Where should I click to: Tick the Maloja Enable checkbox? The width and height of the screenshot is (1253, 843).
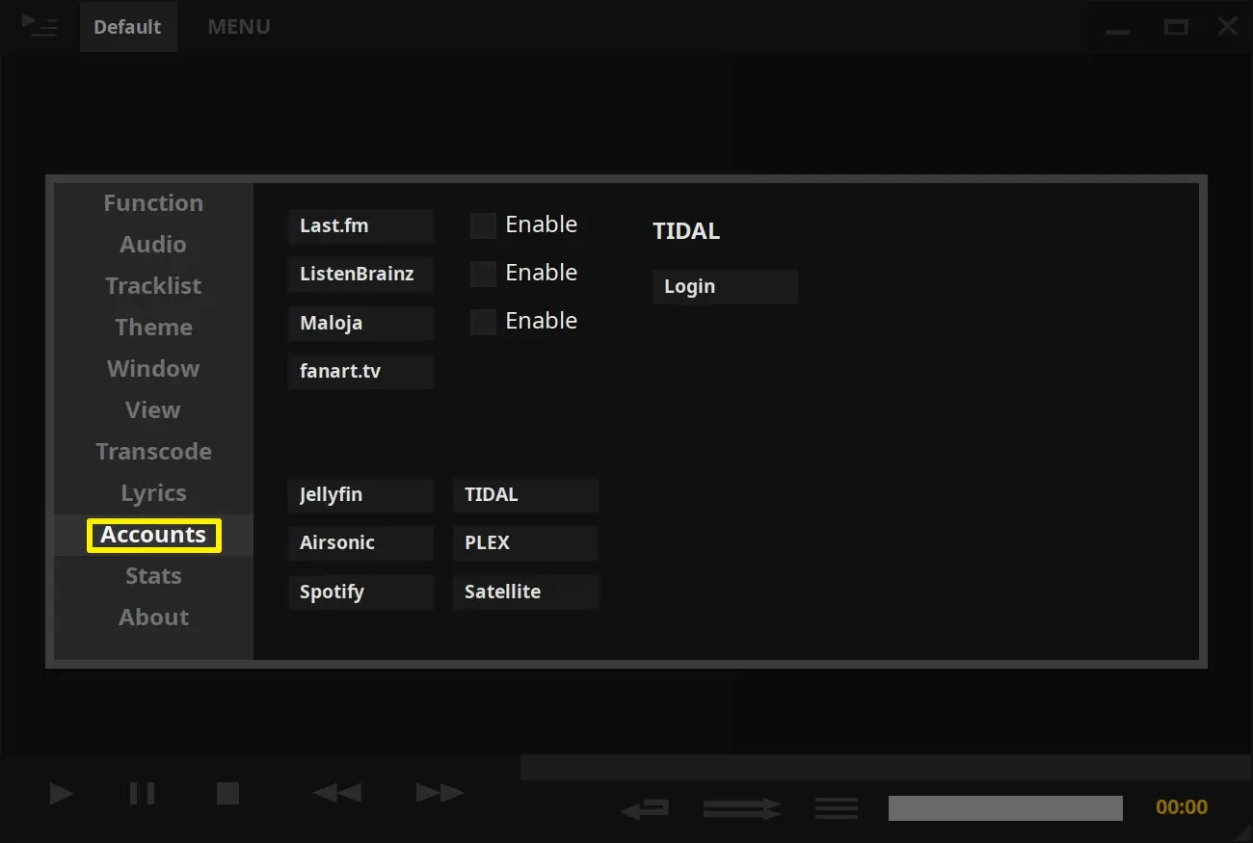(483, 322)
